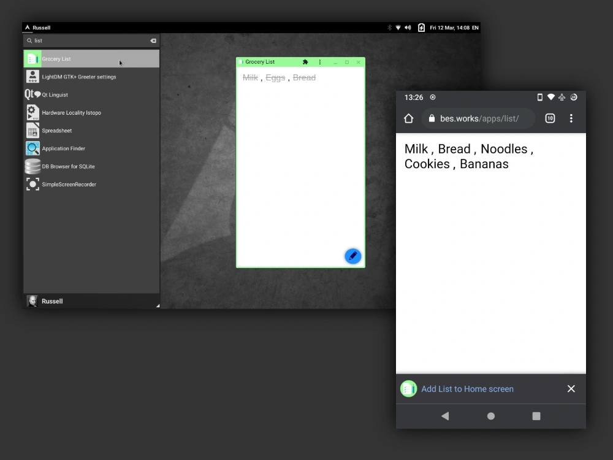The width and height of the screenshot is (613, 460).
Task: Click the volume speaker icon in top panel
Action: point(408,28)
